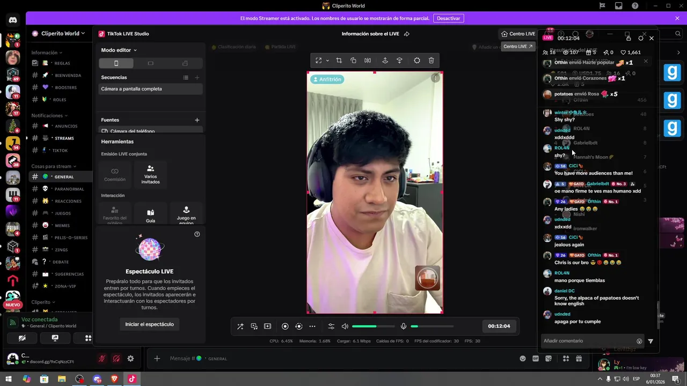Select Cámara a pantalla completa sequence
This screenshot has width=687, height=386.
pyautogui.click(x=151, y=89)
